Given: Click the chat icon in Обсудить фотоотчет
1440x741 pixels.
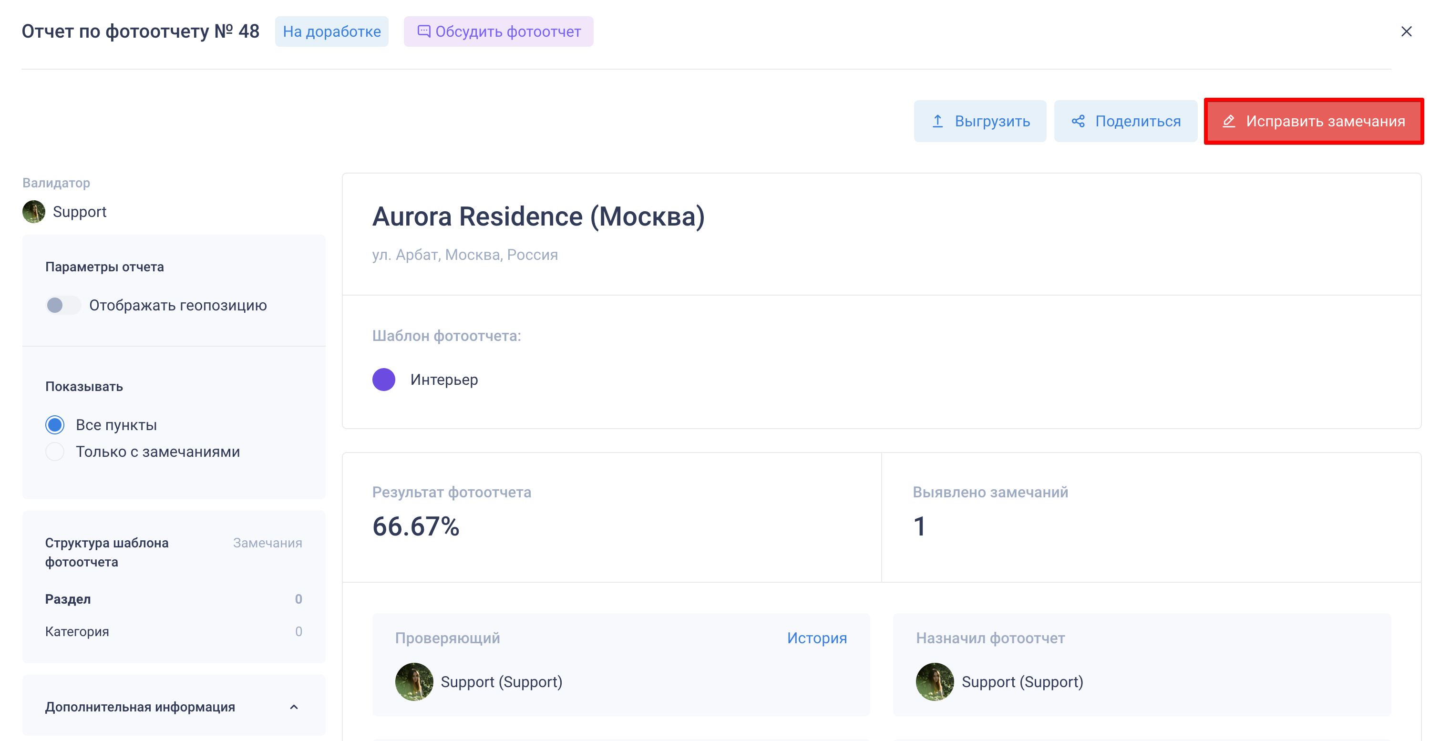Looking at the screenshot, I should click(x=424, y=31).
